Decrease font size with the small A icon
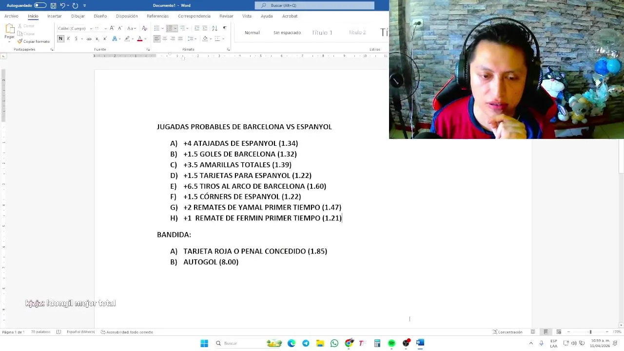Viewport: 624px width, 351px height. pyautogui.click(x=120, y=28)
